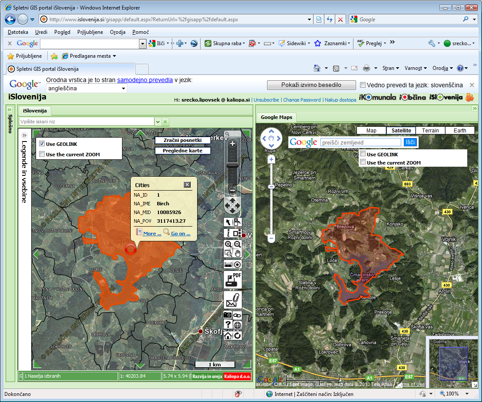Viewport: 482px width, 402px height.
Task: Select the arrow pointer map tool
Action: click(228, 222)
